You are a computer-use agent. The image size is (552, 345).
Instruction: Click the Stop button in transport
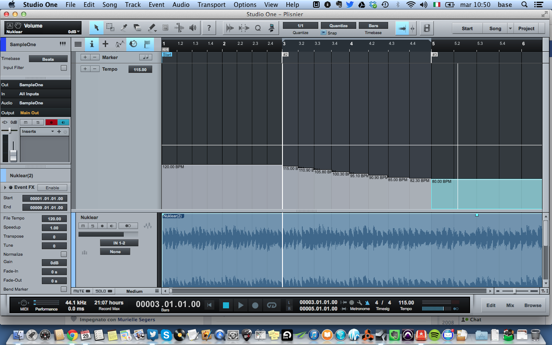click(x=226, y=305)
